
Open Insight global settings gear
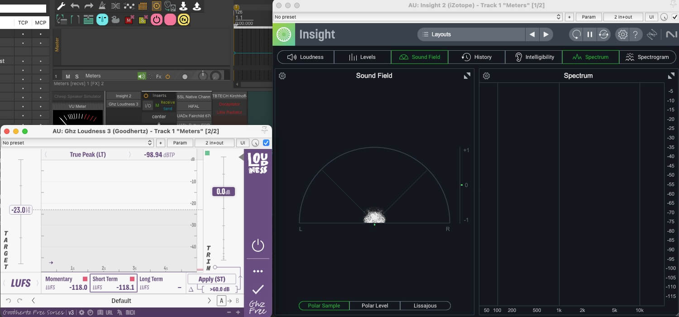click(622, 34)
